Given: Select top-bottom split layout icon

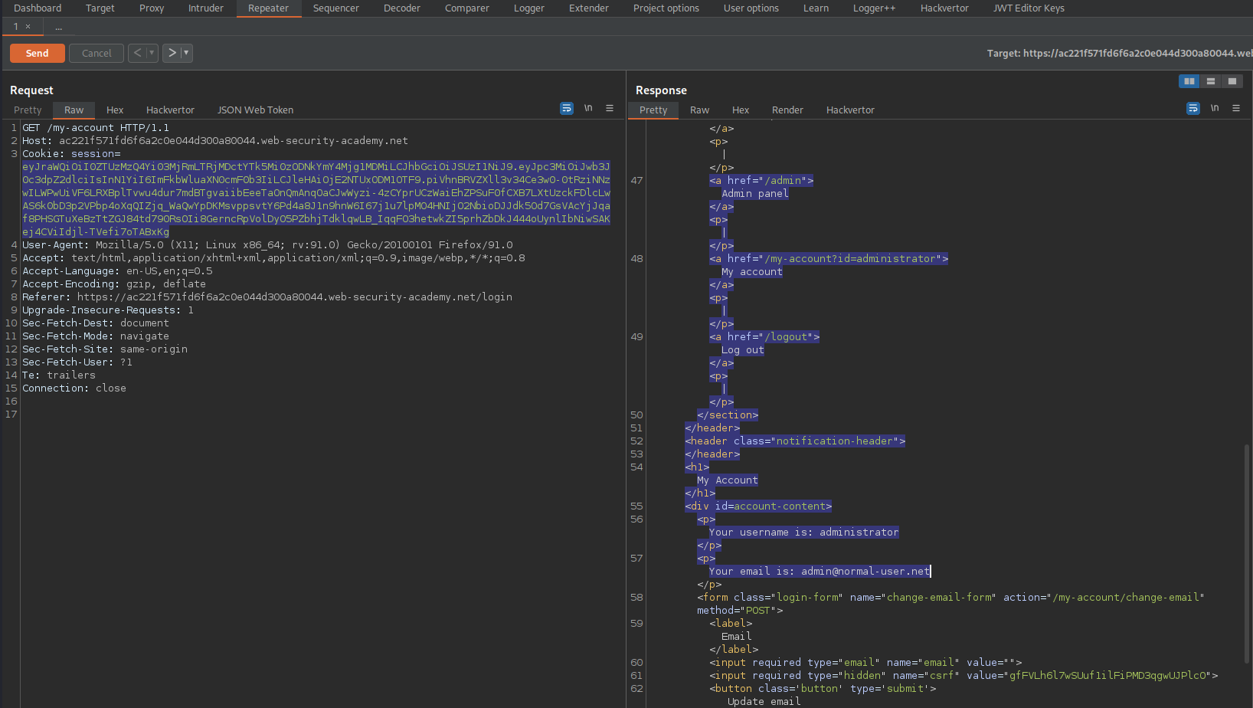Looking at the screenshot, I should [x=1210, y=81].
